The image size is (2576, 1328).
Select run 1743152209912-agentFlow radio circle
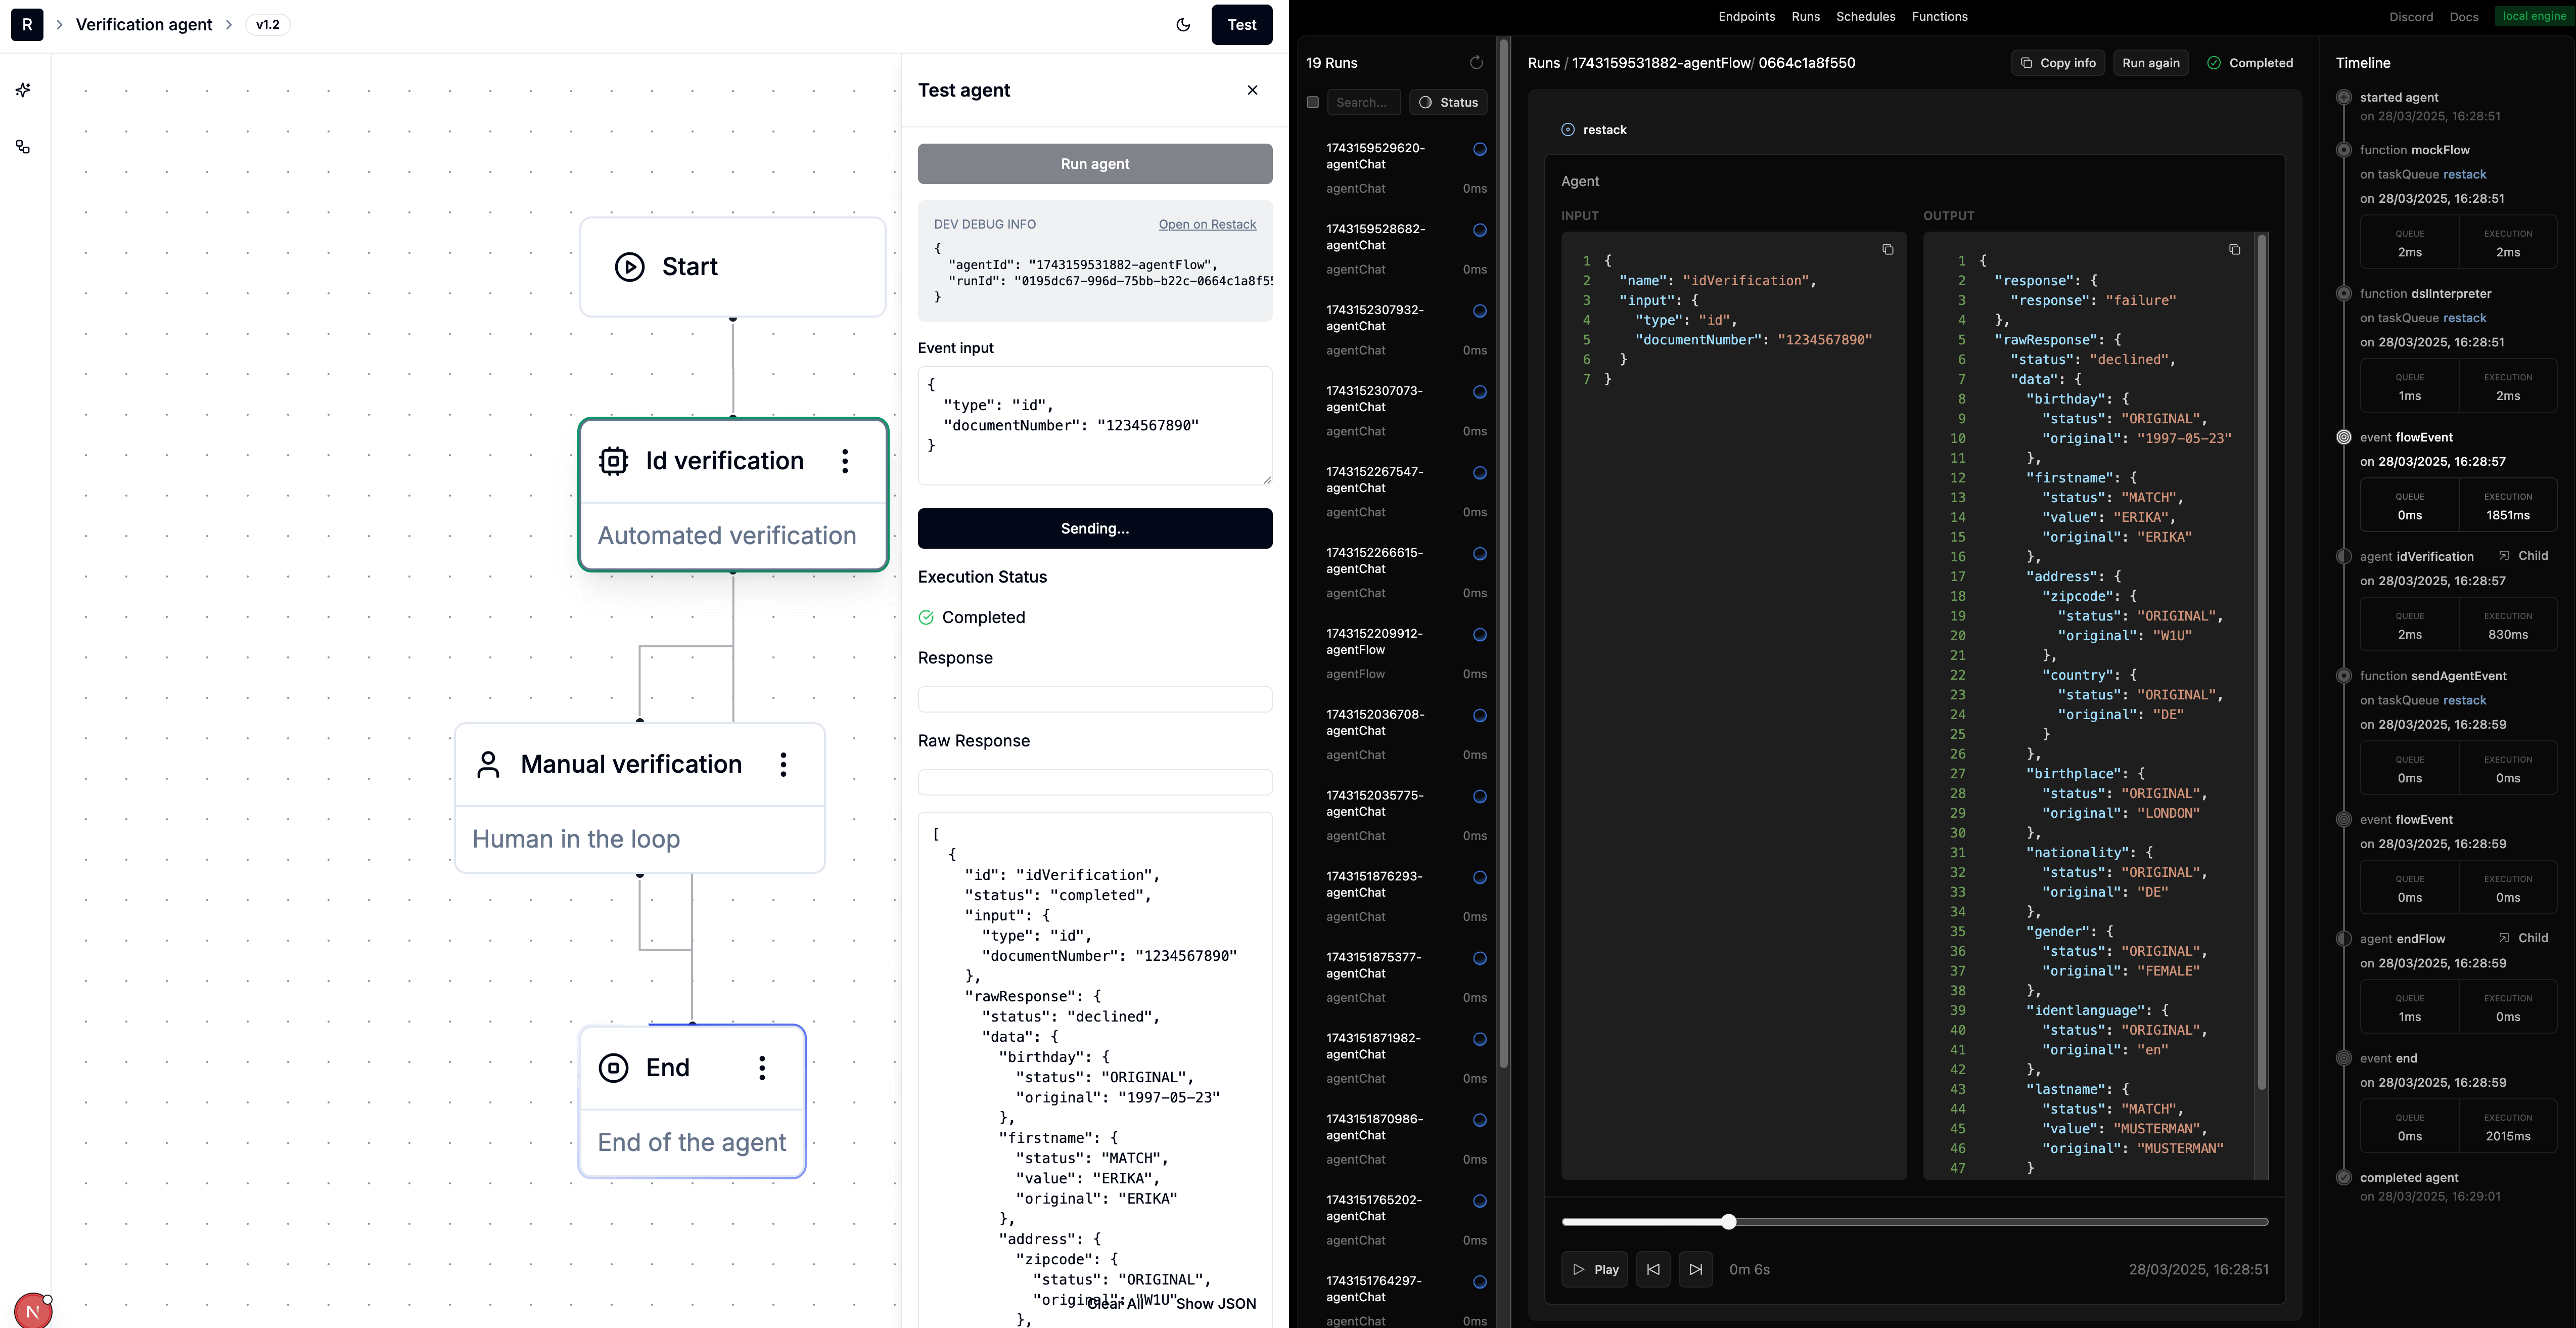click(x=1480, y=635)
